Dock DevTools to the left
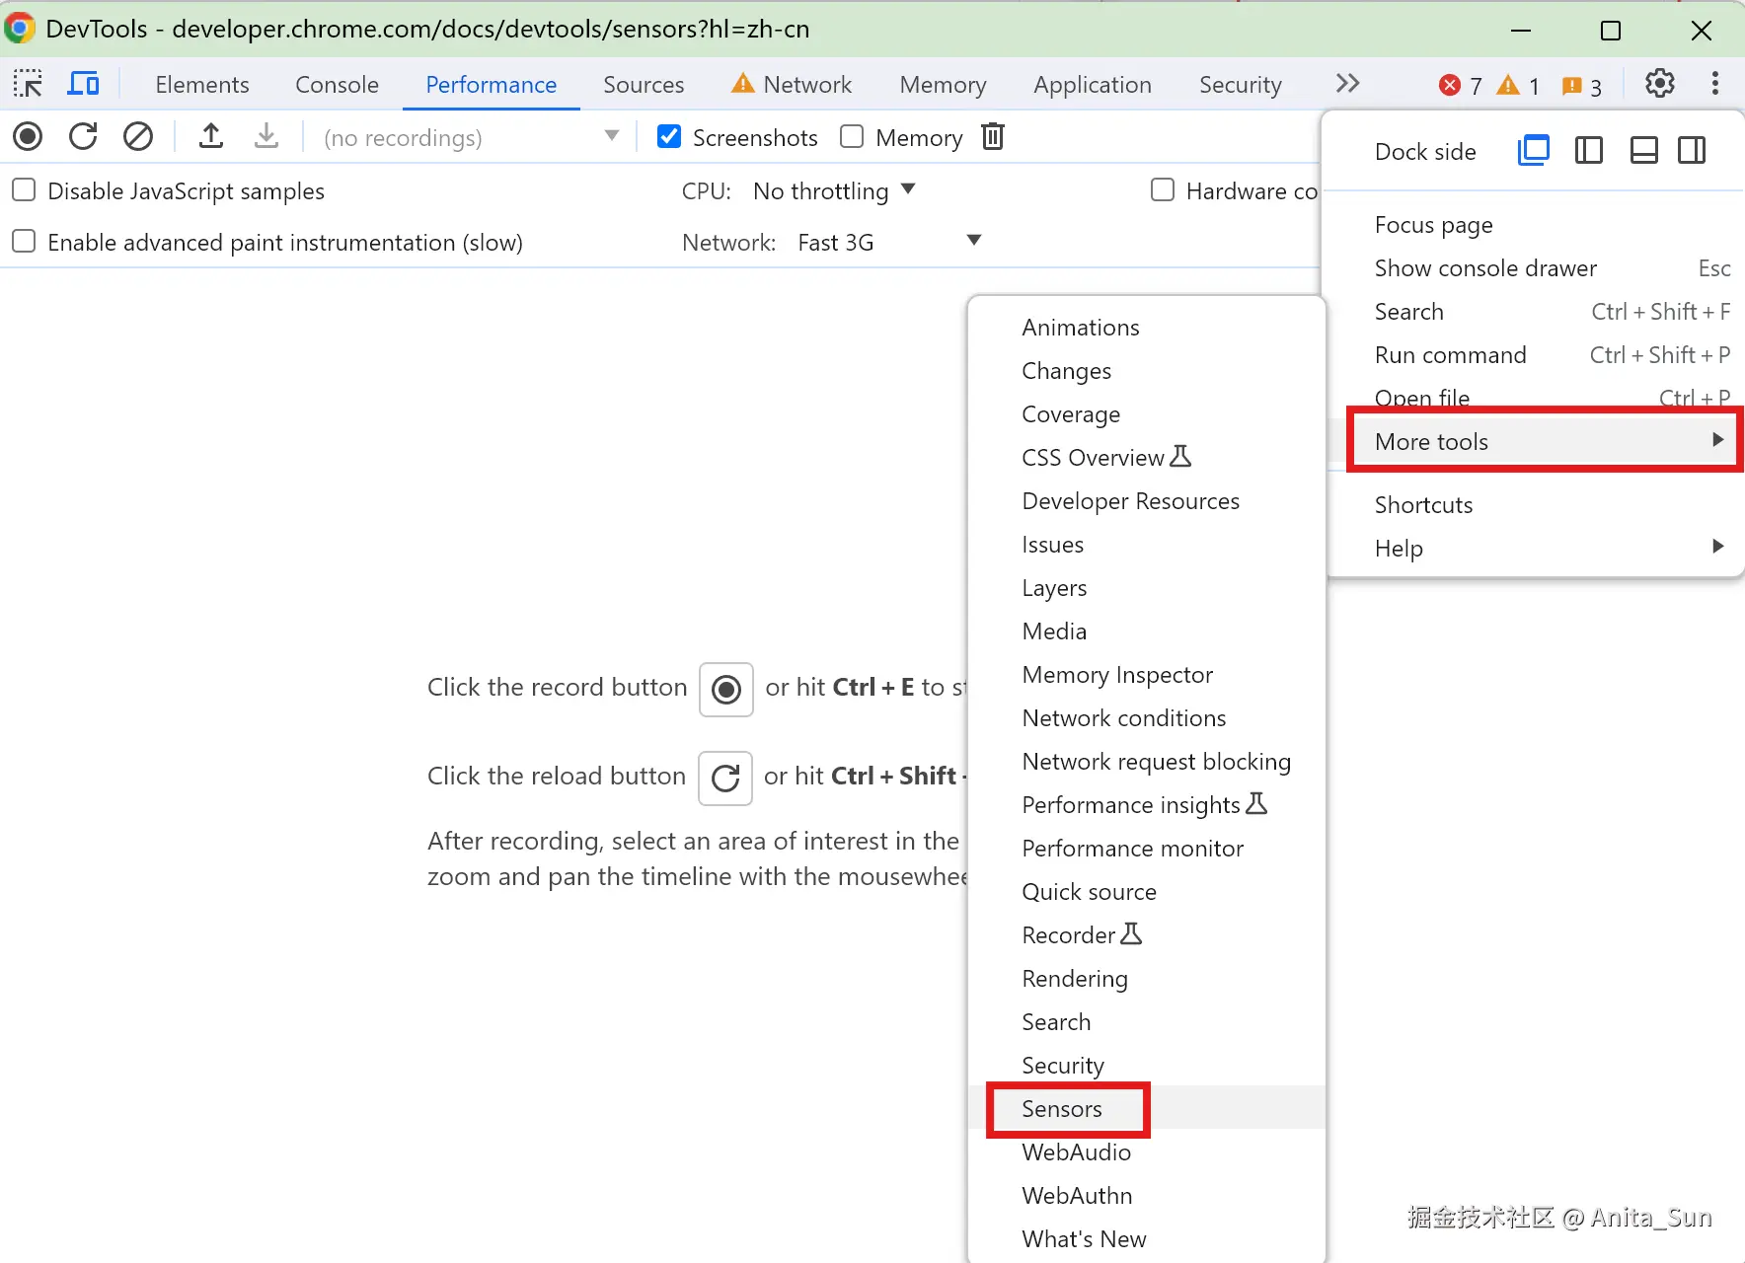Viewport: 1745px width, 1263px height. [x=1589, y=151]
